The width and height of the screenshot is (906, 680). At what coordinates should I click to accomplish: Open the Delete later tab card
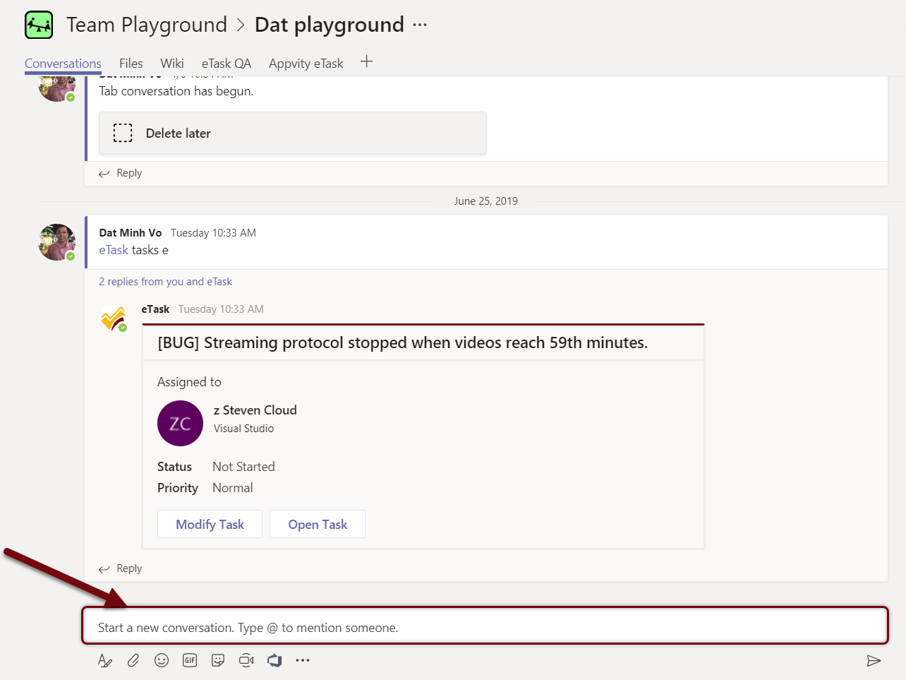[292, 133]
